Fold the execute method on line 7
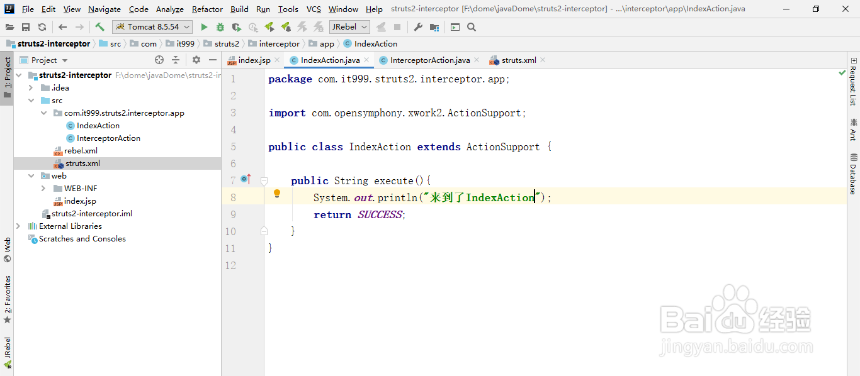The width and height of the screenshot is (860, 376). pos(264,180)
